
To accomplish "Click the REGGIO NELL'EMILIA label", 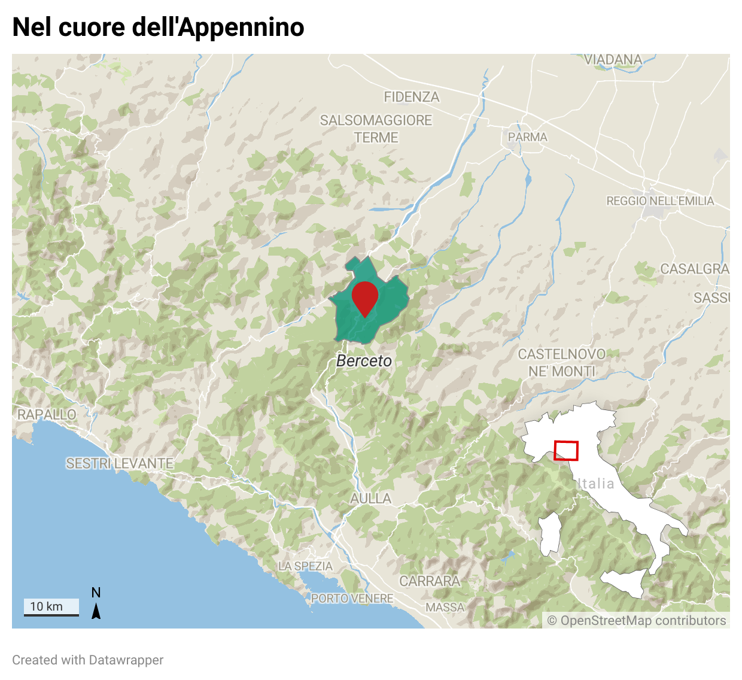I will coord(661,201).
